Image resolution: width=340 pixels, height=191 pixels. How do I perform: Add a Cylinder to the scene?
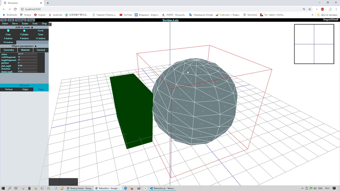click(x=24, y=34)
